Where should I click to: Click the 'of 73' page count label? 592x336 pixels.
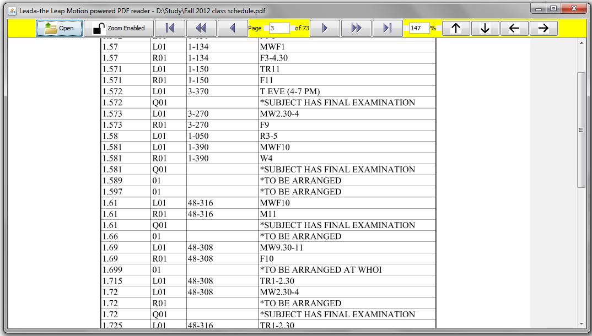(302, 28)
